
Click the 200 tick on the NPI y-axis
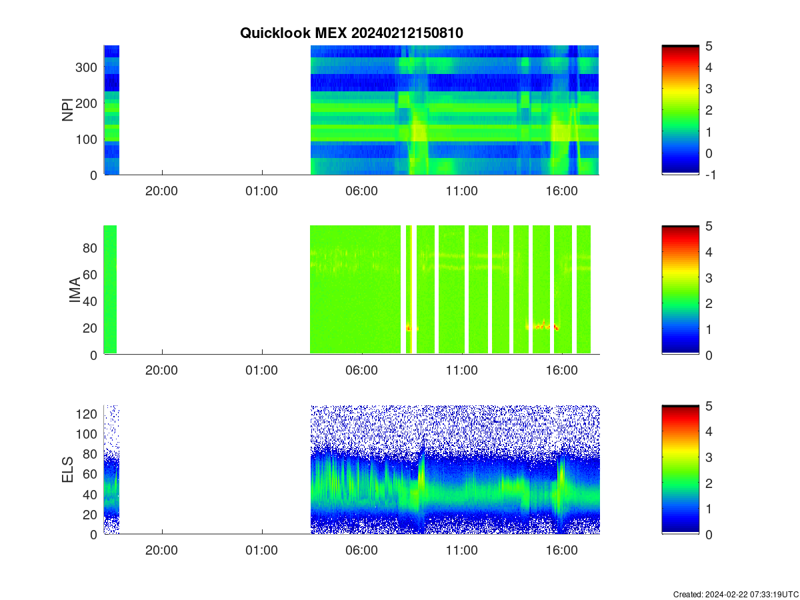tap(87, 103)
